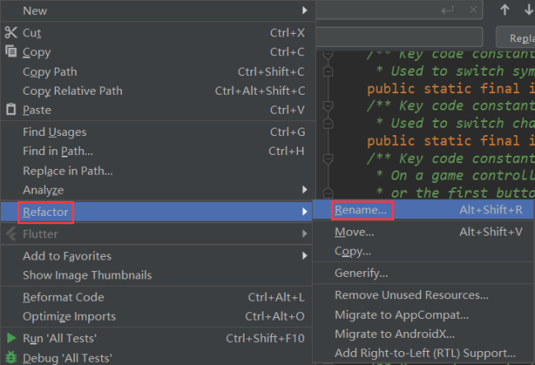Click the Debug 'All Tests' bug icon
Viewport: 535px width, 365px height.
tap(11, 358)
